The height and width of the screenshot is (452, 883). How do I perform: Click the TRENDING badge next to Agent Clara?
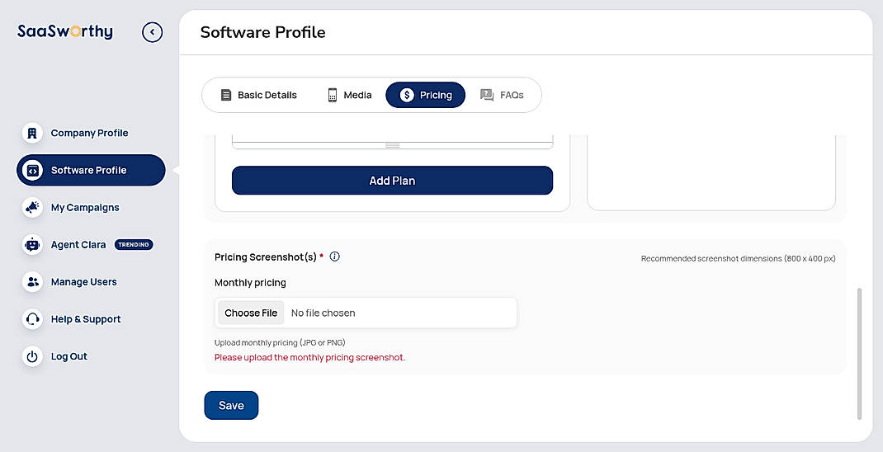coord(134,245)
